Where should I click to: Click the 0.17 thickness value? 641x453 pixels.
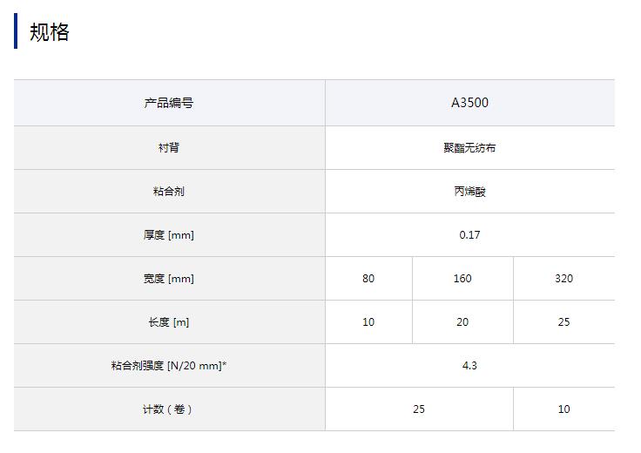(x=469, y=235)
